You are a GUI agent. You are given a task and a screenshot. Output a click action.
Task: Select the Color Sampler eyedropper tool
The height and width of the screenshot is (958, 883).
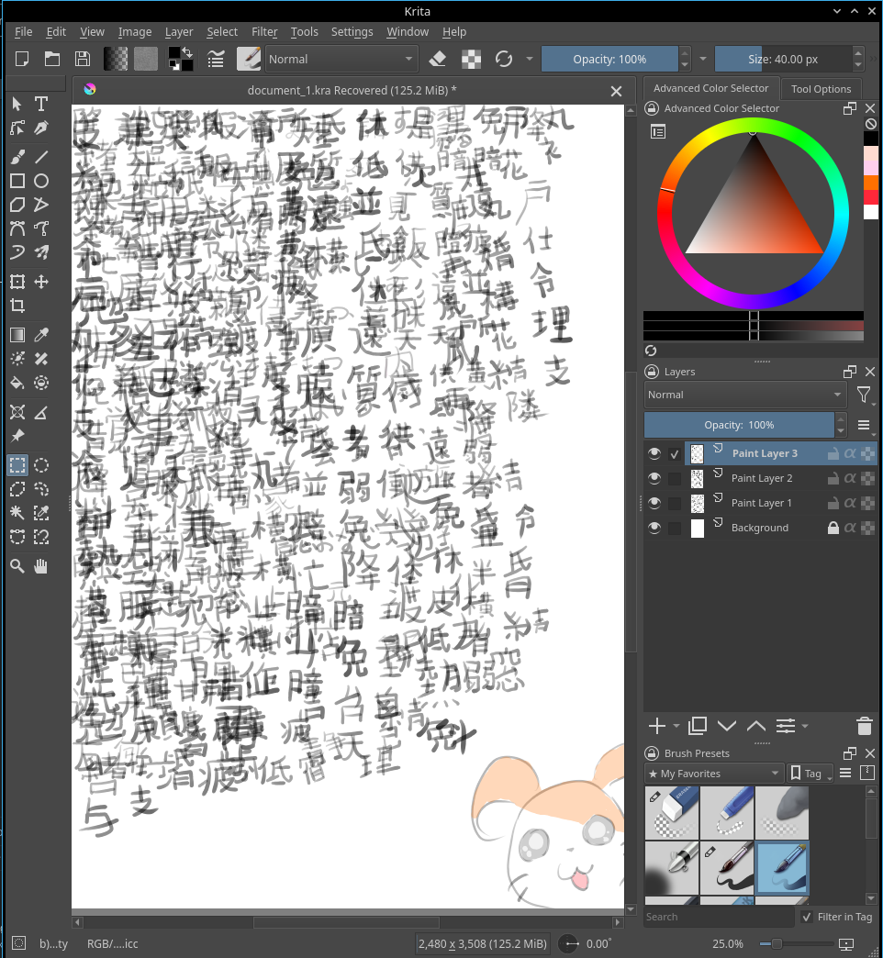[41, 335]
